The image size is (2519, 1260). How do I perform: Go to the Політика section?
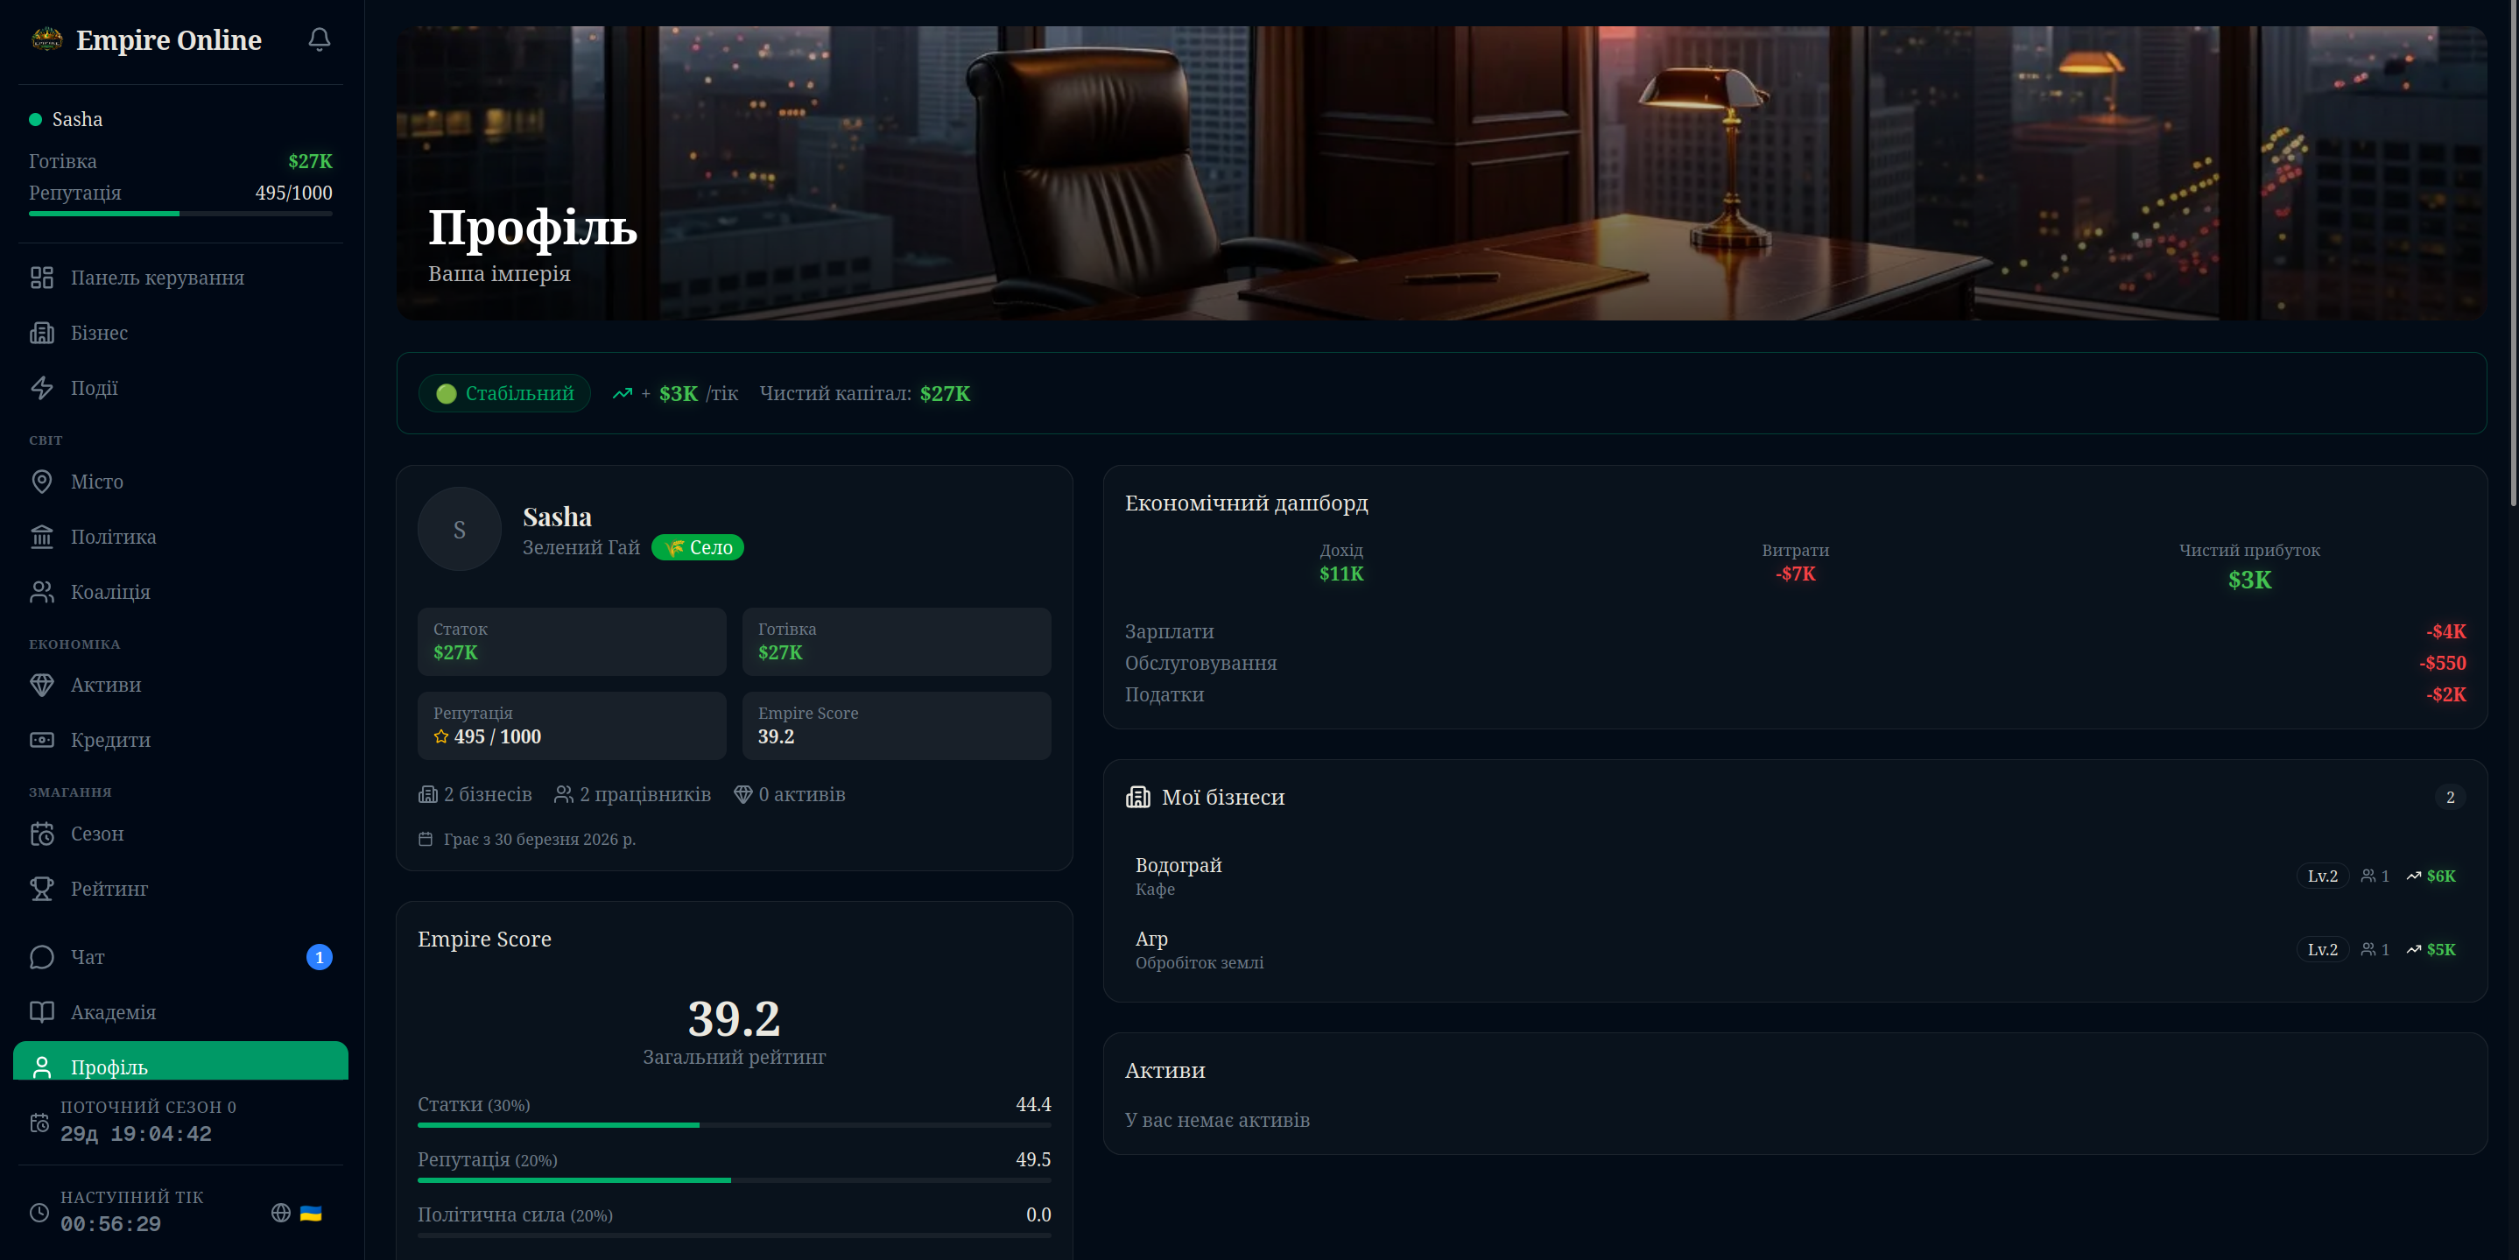[112, 537]
